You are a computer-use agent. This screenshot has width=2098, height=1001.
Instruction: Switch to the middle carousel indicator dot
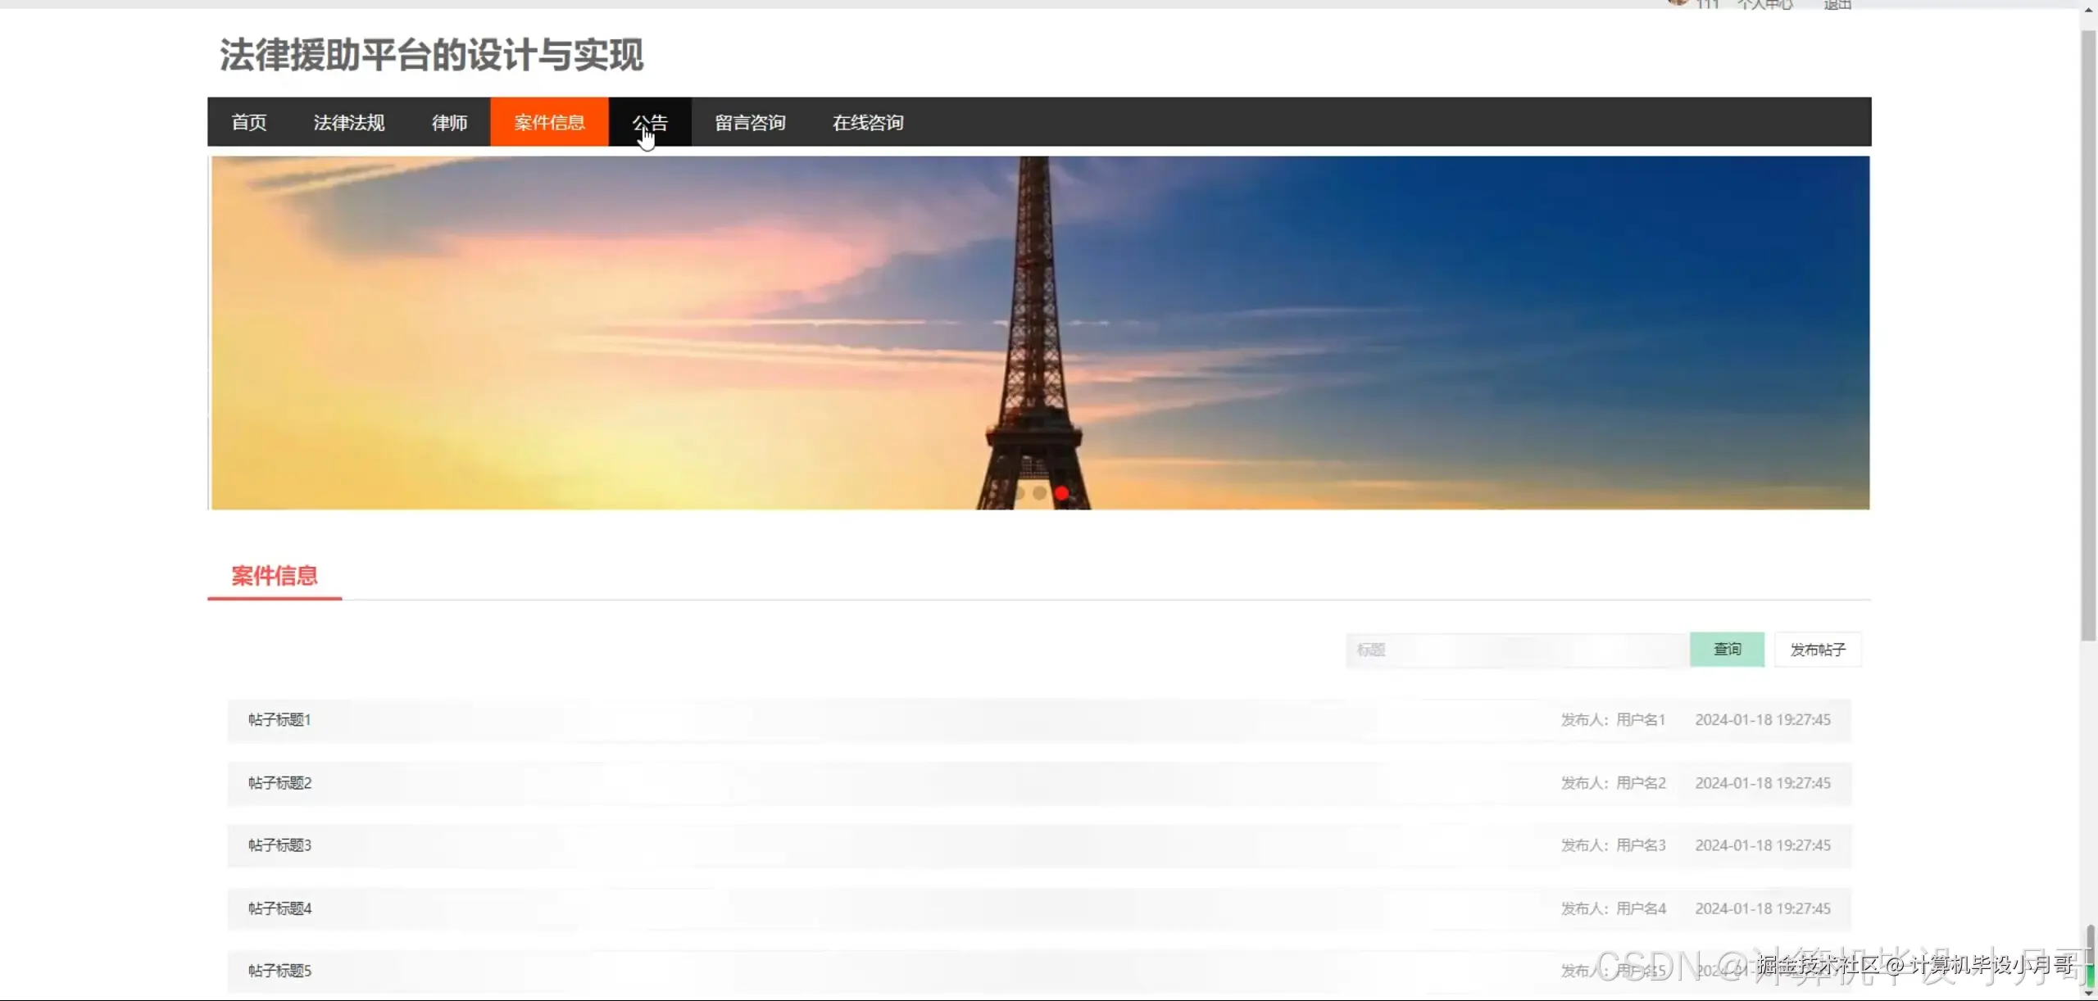coord(1039,493)
